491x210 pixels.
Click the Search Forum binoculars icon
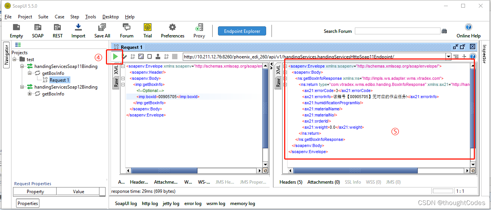tap(444, 31)
